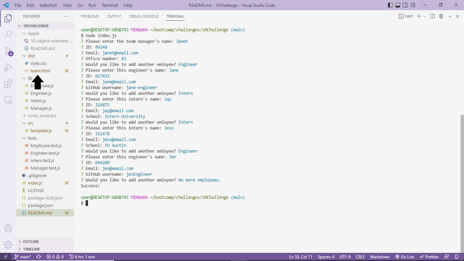Image resolution: width=464 pixels, height=261 pixels.
Task: Open the Run and Debug view
Action: pyautogui.click(x=8, y=67)
